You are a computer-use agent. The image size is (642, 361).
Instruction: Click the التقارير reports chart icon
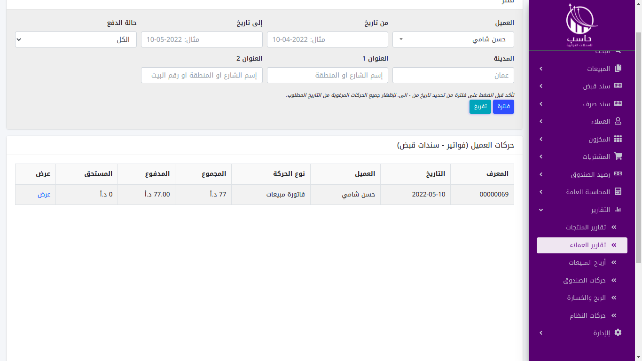pyautogui.click(x=619, y=210)
